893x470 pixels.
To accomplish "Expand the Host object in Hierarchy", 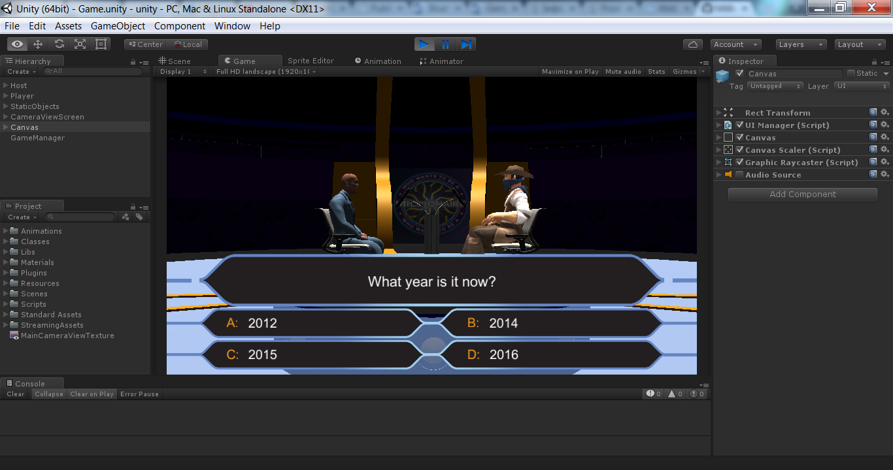I will pyautogui.click(x=6, y=86).
